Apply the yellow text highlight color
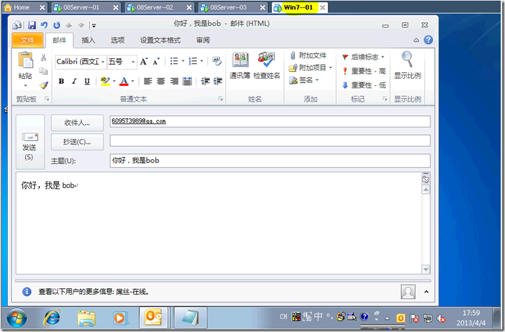Screen dimensions: 505x332 pyautogui.click(x=105, y=81)
